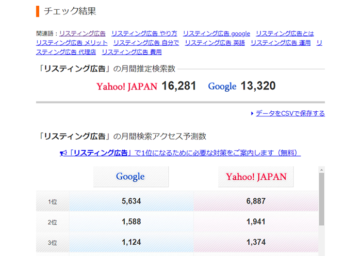
Task: Click Google 3位 value 1,124
Action: 131,242
